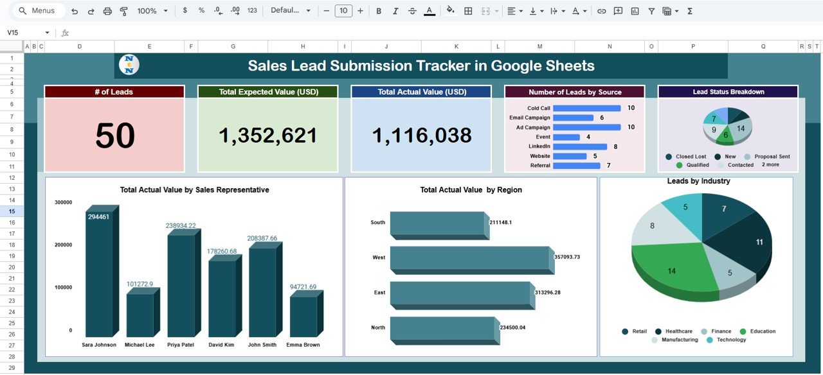Click the Print icon
This screenshot has height=375, width=823.
click(x=107, y=11)
